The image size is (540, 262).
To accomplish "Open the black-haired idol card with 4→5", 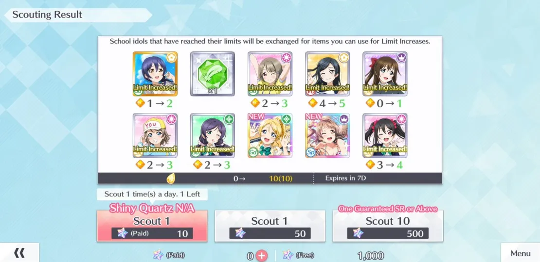I will (x=327, y=74).
